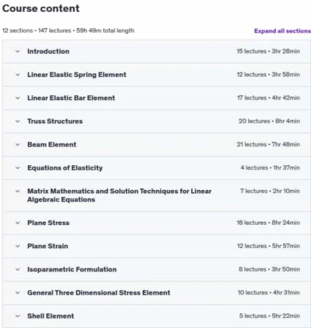Expand Shell Element chevron icon

click(x=18, y=316)
